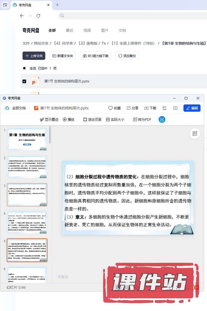This screenshot has width=207, height=311.
Task: Click the AI assistant icon in viewer toolbar
Action: coord(162,119)
